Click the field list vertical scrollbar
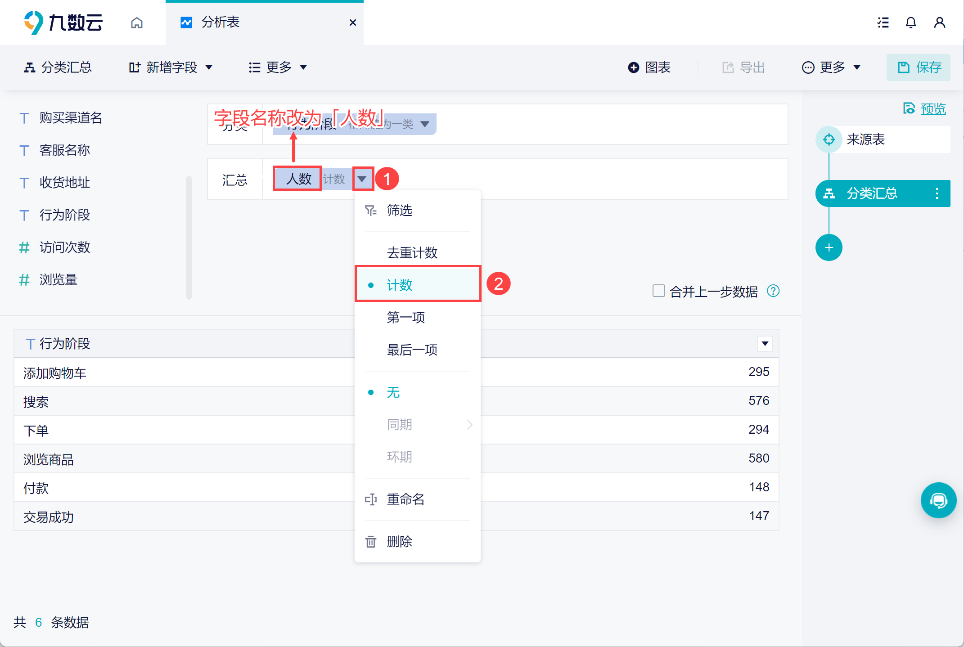Image resolution: width=964 pixels, height=647 pixels. (189, 238)
